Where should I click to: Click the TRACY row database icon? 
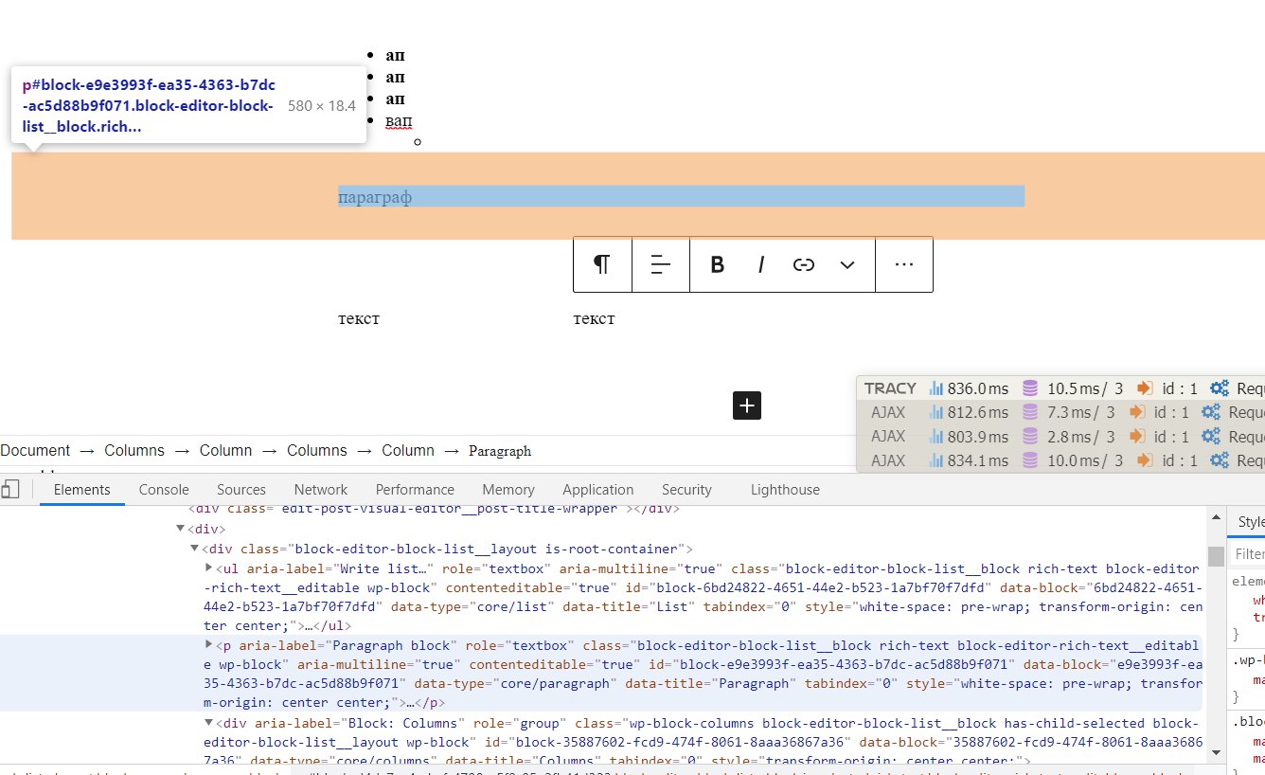coord(1029,388)
